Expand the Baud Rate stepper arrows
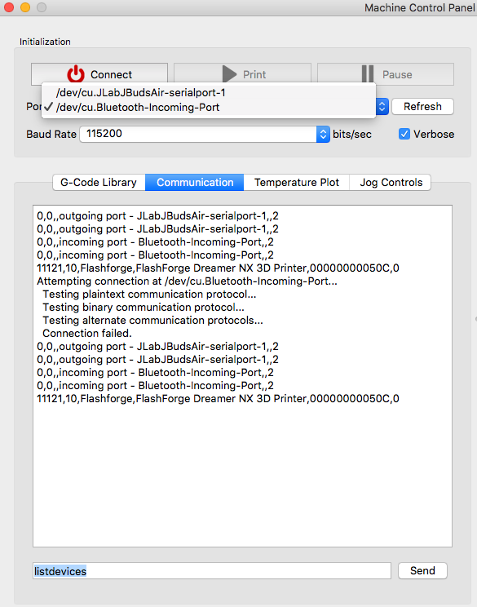Viewport: 477px width, 607px height. (323, 134)
